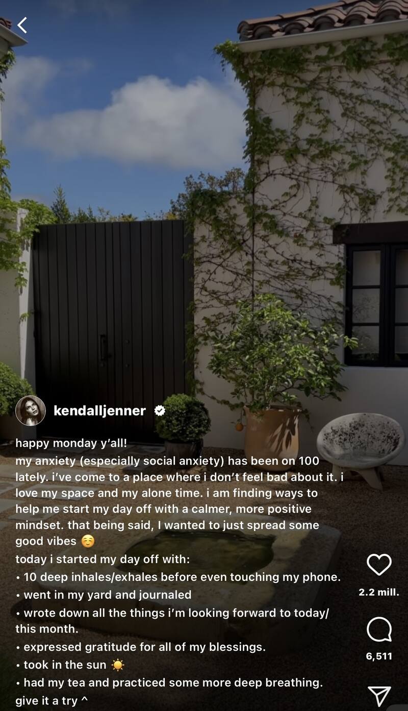This screenshot has height=711, width=408.
Task: Open the kendalljenner username link
Action: click(x=99, y=410)
